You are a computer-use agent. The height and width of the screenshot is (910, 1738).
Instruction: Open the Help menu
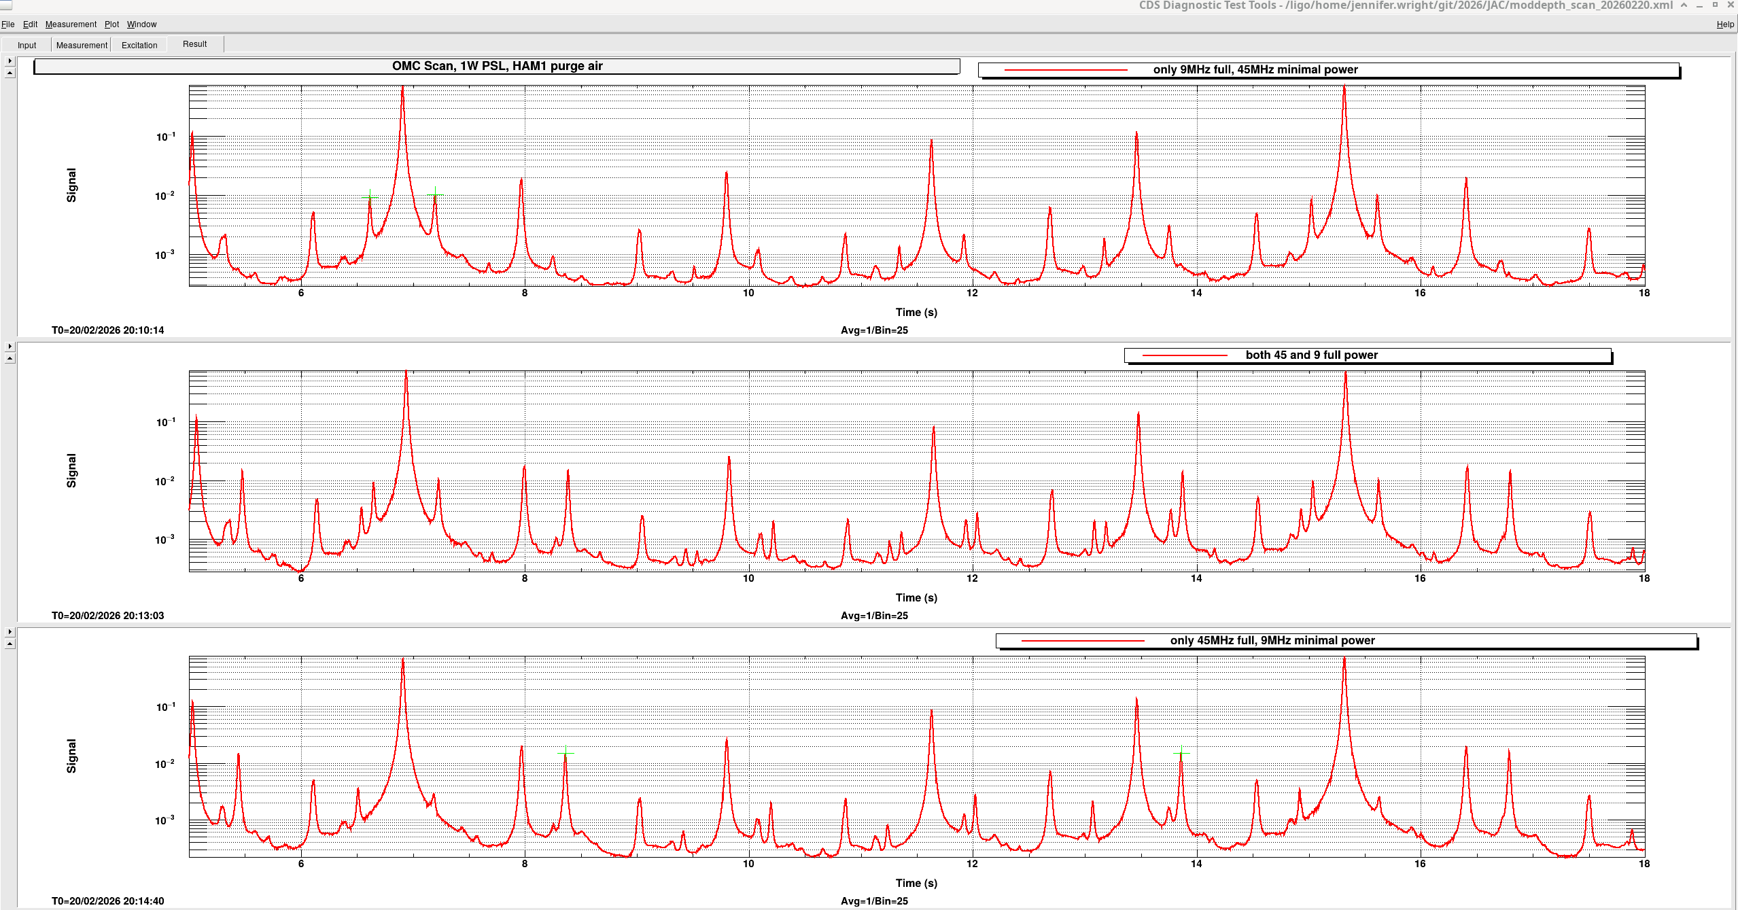click(1725, 24)
